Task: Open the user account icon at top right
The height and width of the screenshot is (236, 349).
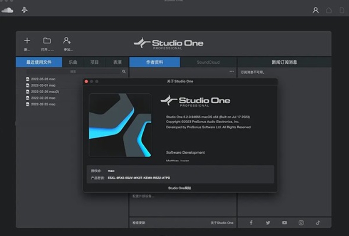Action: click(x=315, y=10)
